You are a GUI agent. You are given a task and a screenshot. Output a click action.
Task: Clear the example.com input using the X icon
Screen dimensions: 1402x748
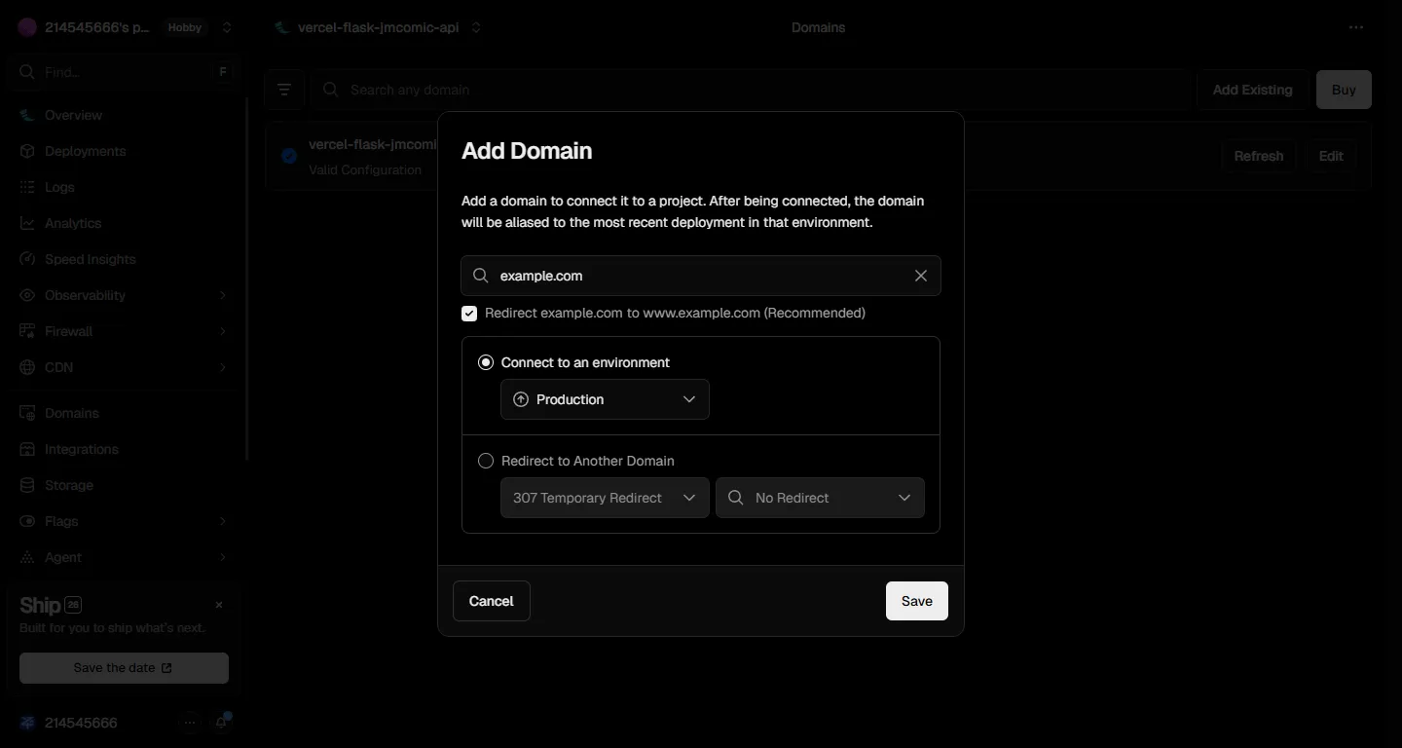(x=920, y=276)
